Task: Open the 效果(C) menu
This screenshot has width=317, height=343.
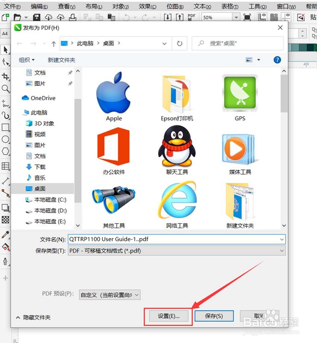Action: [x=147, y=7]
